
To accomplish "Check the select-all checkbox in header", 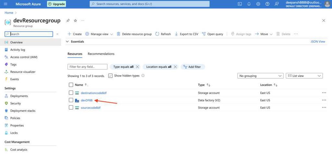I will click(71, 85).
